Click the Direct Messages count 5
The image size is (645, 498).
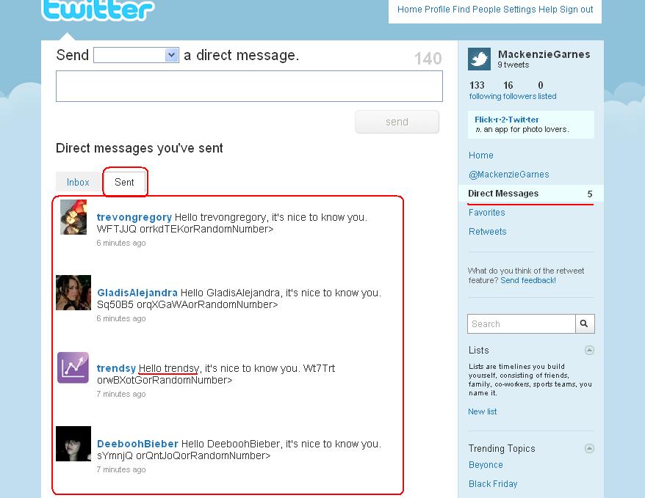590,194
